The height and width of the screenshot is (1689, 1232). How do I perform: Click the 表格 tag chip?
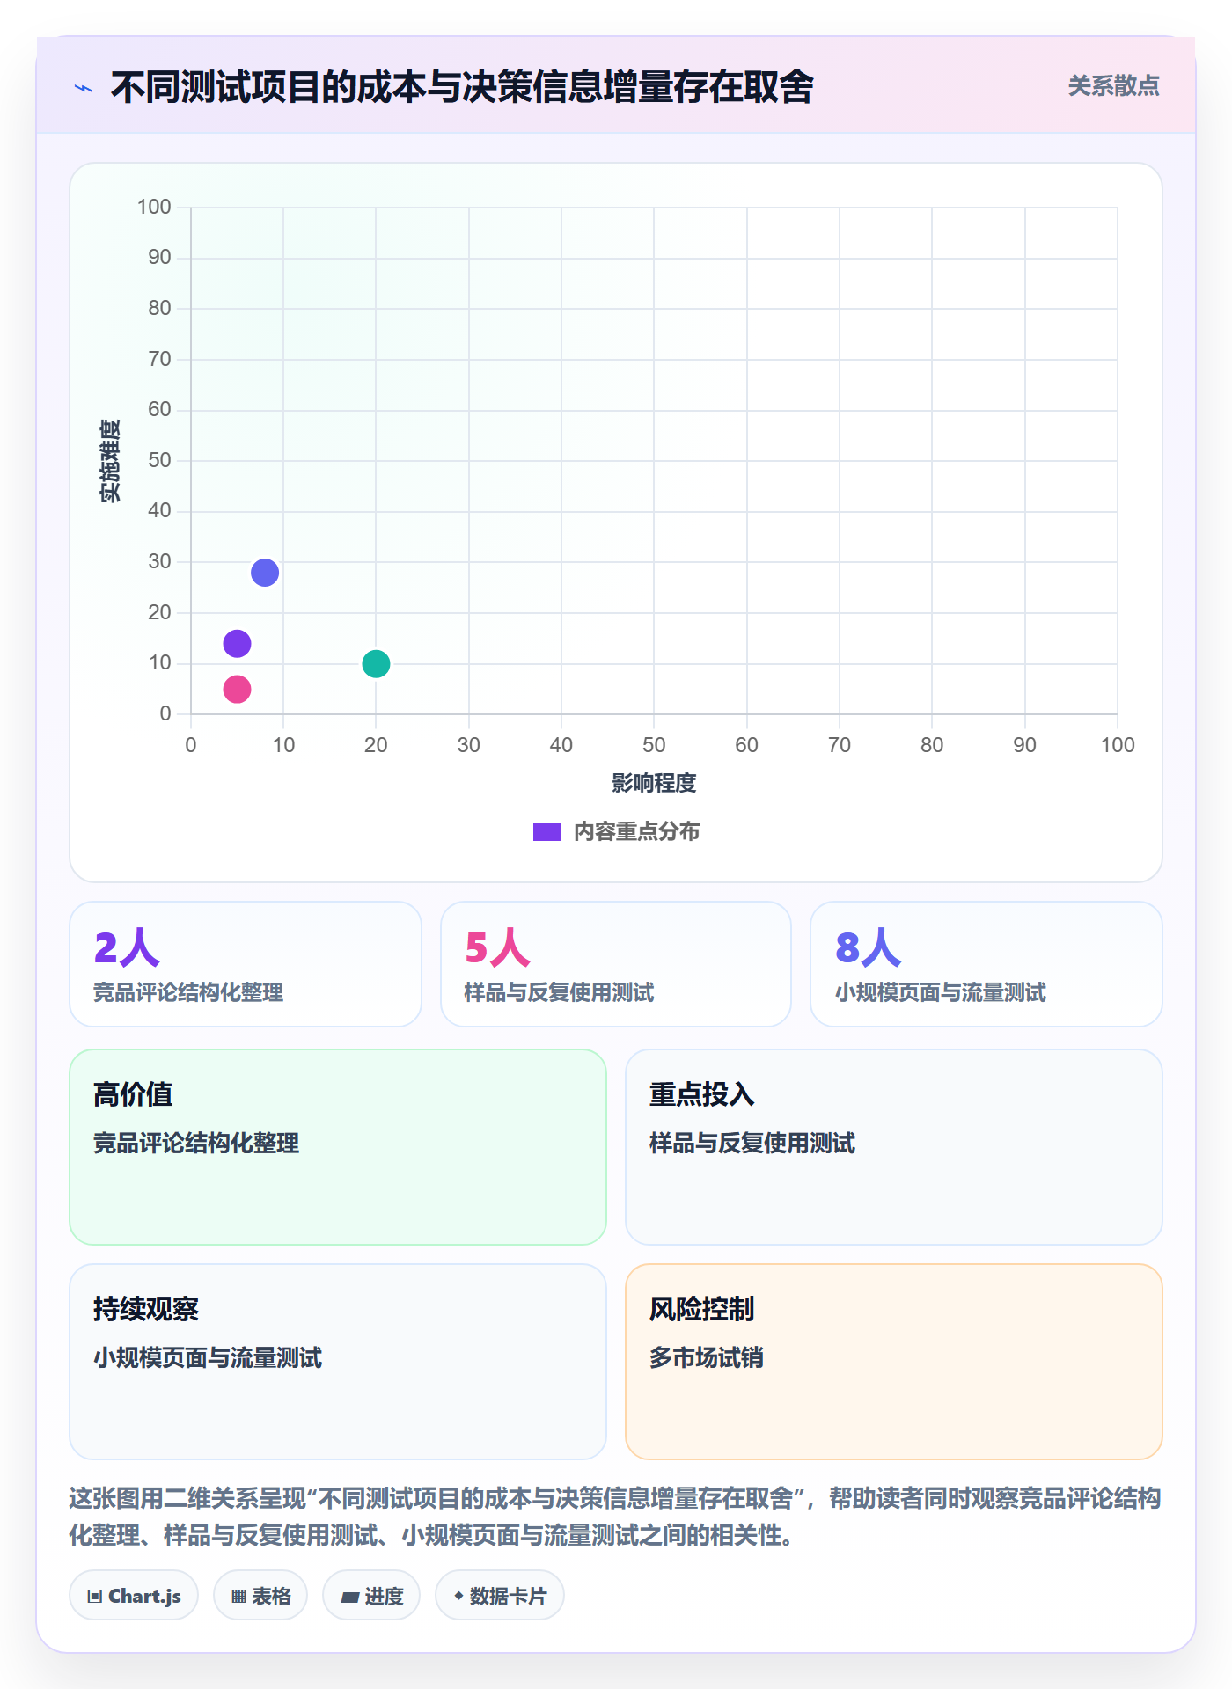260,1596
